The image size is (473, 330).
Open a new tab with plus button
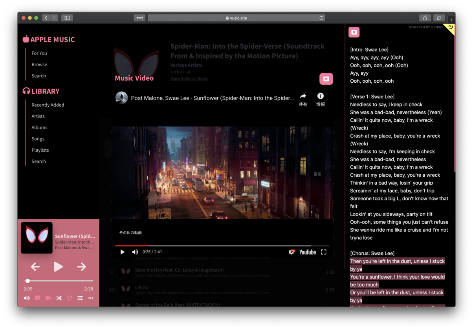(x=452, y=19)
